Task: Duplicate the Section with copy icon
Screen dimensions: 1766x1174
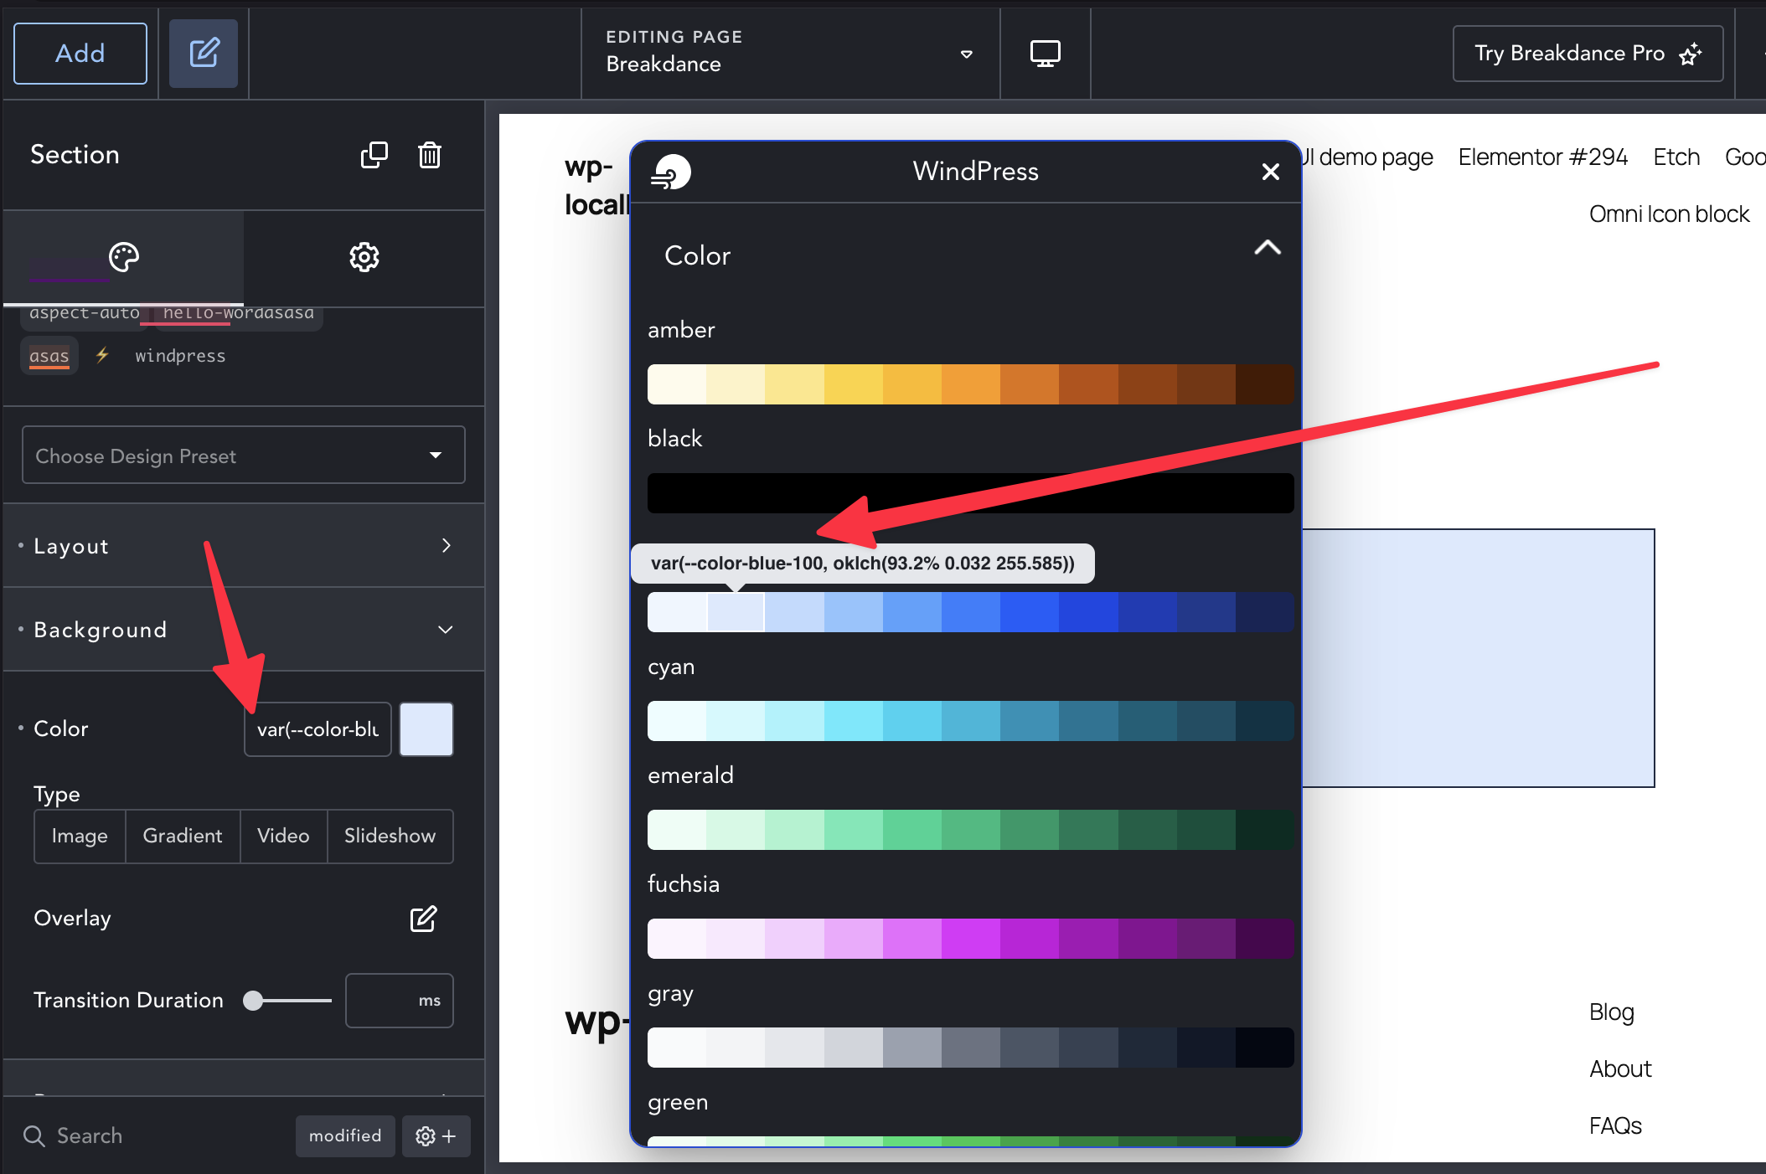Action: click(374, 155)
